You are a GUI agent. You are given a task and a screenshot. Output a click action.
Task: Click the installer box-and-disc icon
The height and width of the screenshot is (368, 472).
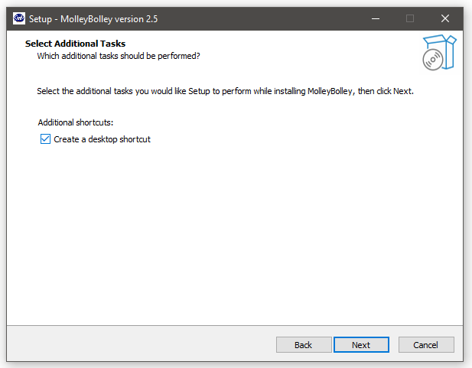click(440, 52)
